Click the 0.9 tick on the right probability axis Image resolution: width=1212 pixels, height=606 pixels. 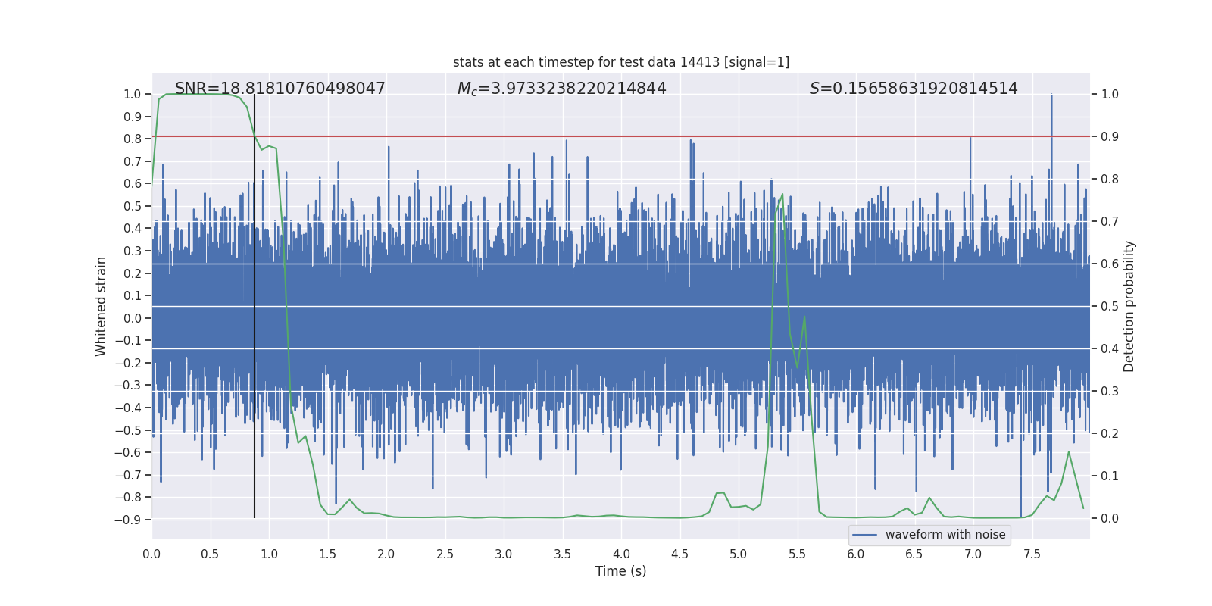[1110, 136]
